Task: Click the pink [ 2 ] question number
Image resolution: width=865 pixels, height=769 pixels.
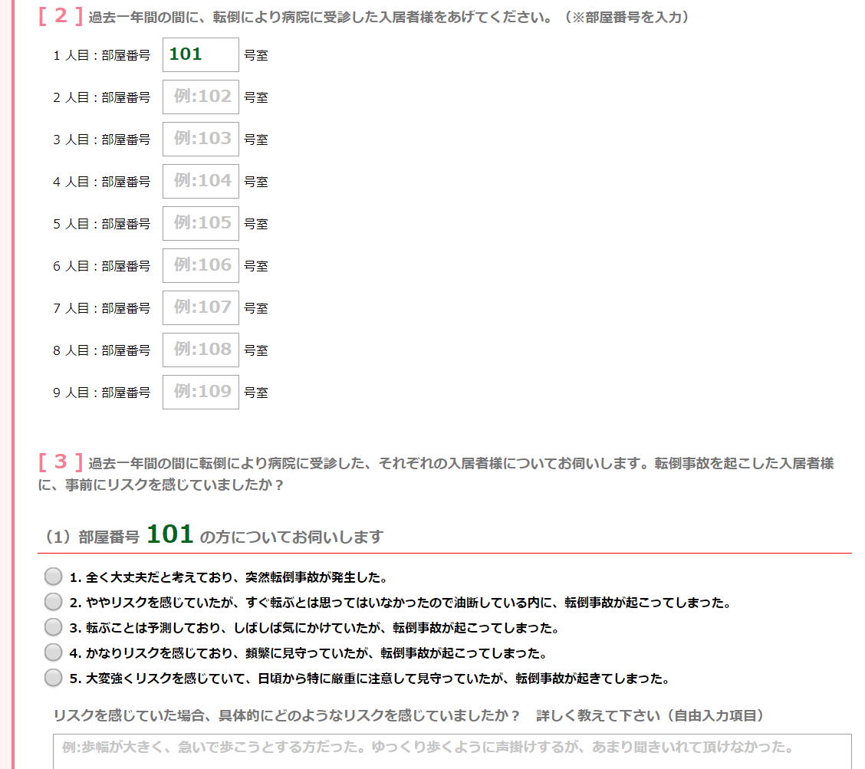Action: 61,16
